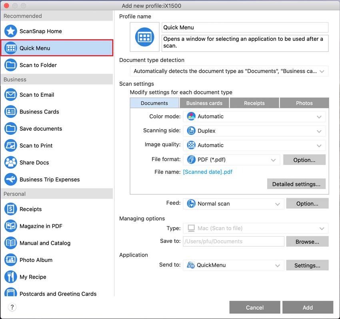Click the Normal scan feed icon
This screenshot has width=340, height=319.
[x=191, y=204]
